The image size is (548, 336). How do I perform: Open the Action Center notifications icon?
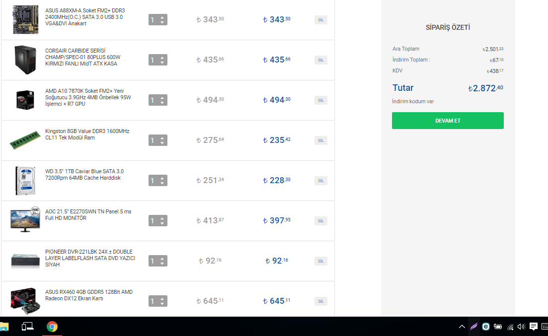point(534,327)
